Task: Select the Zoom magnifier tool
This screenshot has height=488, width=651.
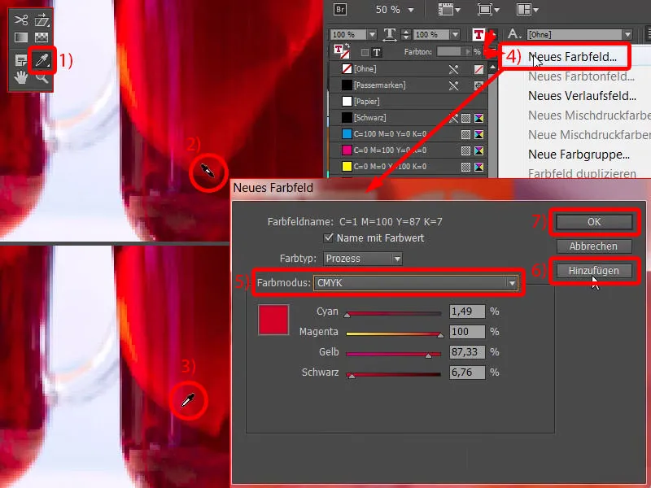Action: [x=42, y=77]
